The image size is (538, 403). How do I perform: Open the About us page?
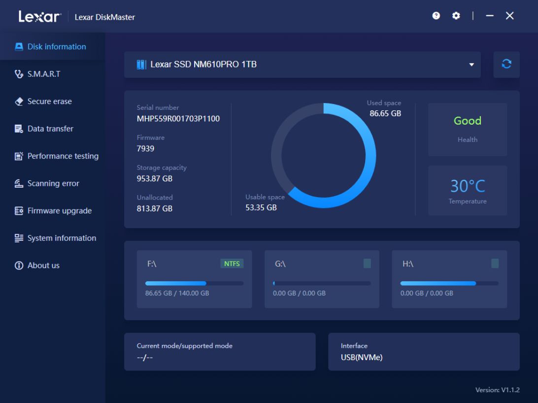[18, 265]
